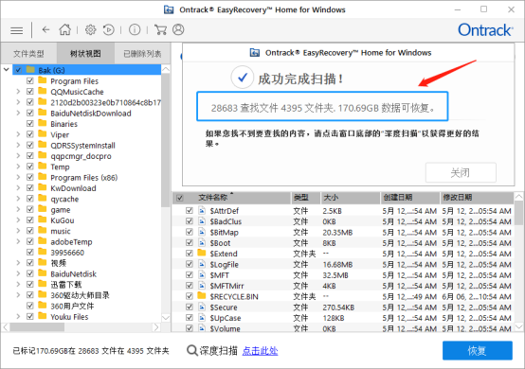Expand the QQMusicCache folder
This screenshot has width=525, height=369.
(x=18, y=91)
